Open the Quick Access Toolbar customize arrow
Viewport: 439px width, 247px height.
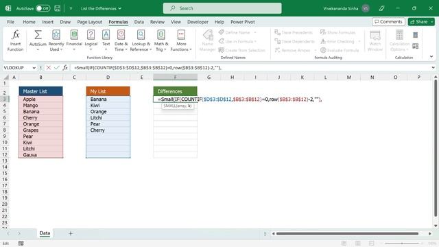tap(71, 9)
